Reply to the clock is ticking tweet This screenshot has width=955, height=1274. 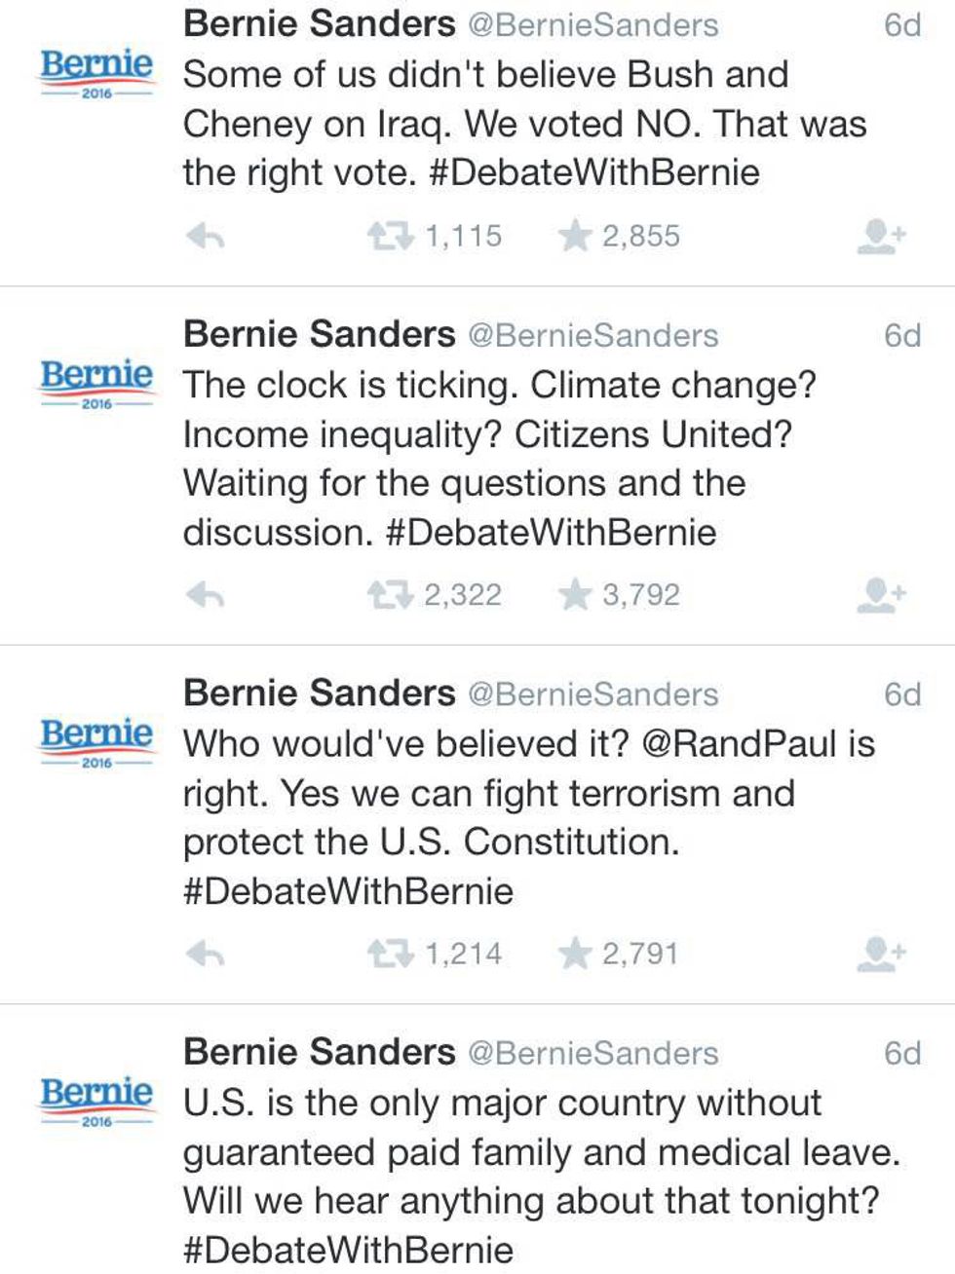click(206, 595)
